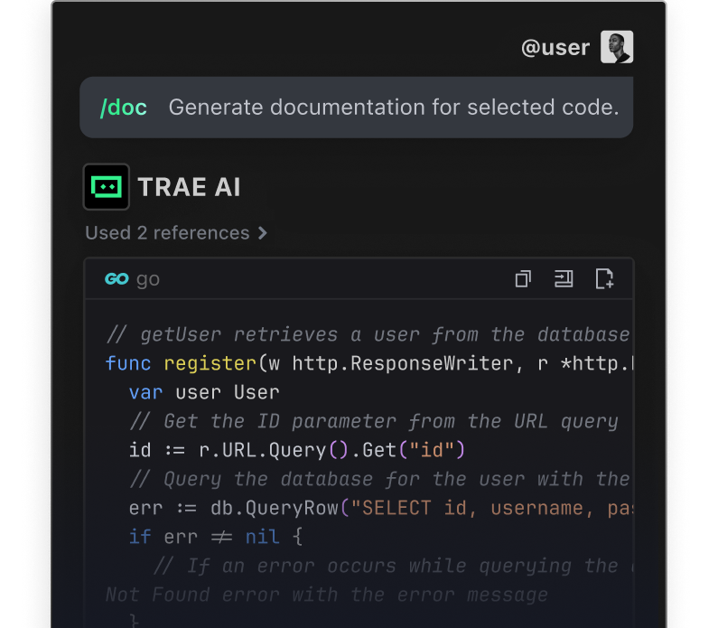Click the /doc slash command

(123, 108)
